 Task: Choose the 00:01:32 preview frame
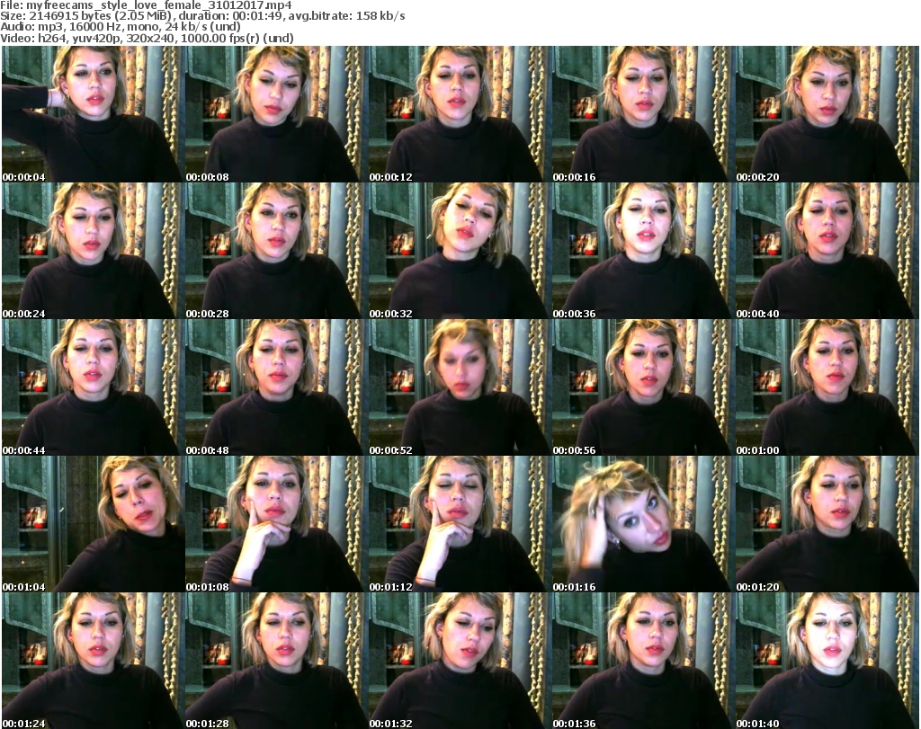pos(460,661)
